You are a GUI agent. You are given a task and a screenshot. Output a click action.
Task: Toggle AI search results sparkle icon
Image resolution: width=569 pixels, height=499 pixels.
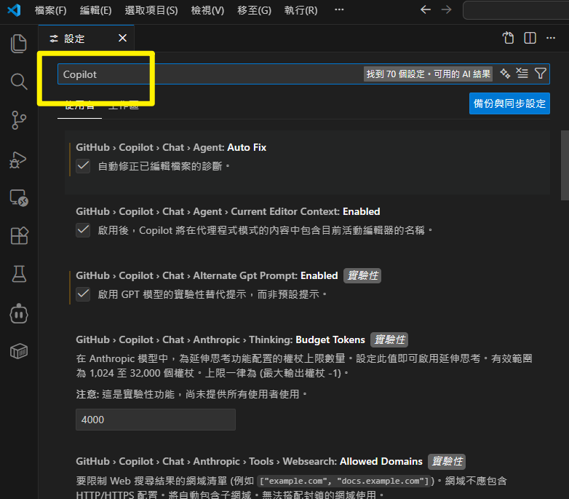[505, 74]
